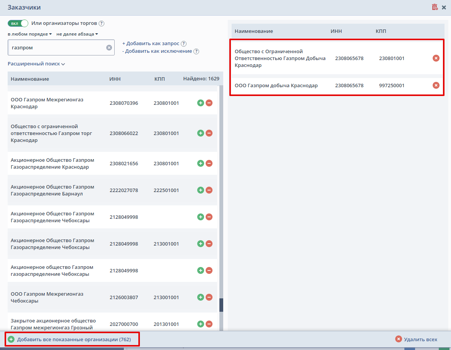Add Газпром Газораспределение Краснодар via plus icon
This screenshot has width=451, height=350.
click(x=201, y=163)
